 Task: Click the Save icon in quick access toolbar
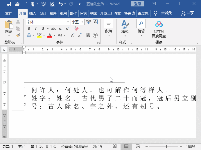click(8, 4)
